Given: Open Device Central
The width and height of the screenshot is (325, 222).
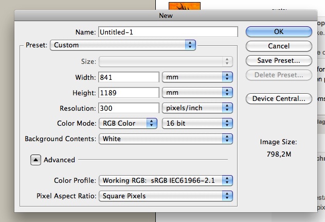Looking at the screenshot, I should tap(279, 98).
